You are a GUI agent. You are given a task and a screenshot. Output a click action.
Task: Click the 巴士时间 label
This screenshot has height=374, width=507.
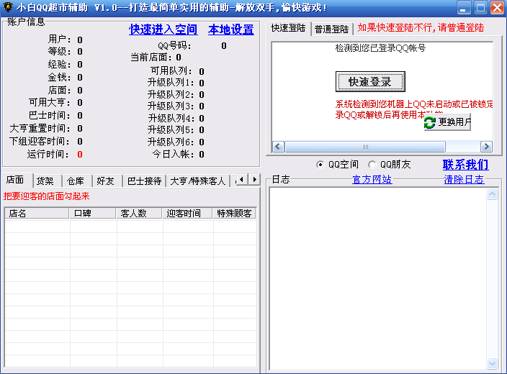pyautogui.click(x=49, y=116)
